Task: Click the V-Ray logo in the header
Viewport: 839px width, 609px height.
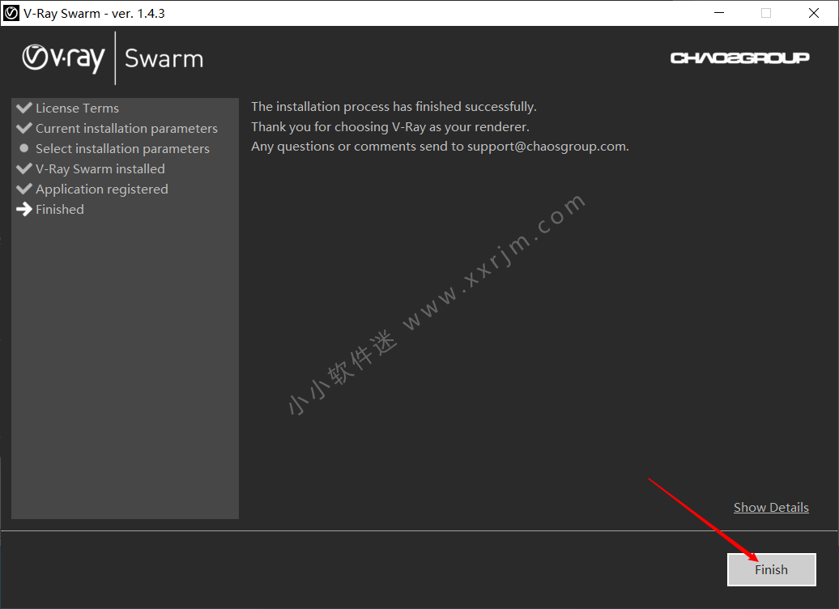Action: 63,58
